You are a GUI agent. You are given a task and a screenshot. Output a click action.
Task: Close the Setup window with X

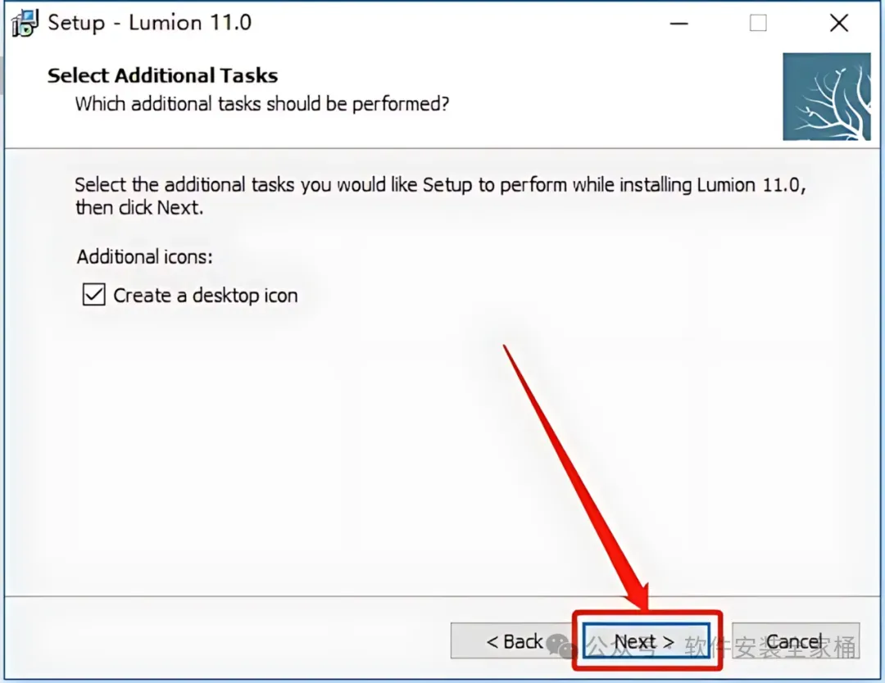839,23
